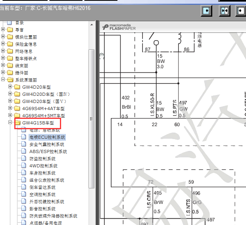Open 点烟器/备用电源 diagram
This screenshot has width=246, height=225.
coord(46,223)
